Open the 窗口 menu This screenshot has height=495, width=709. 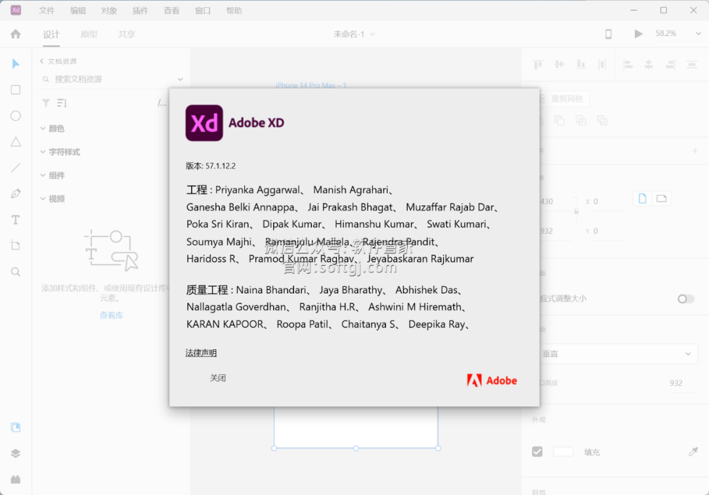(203, 11)
